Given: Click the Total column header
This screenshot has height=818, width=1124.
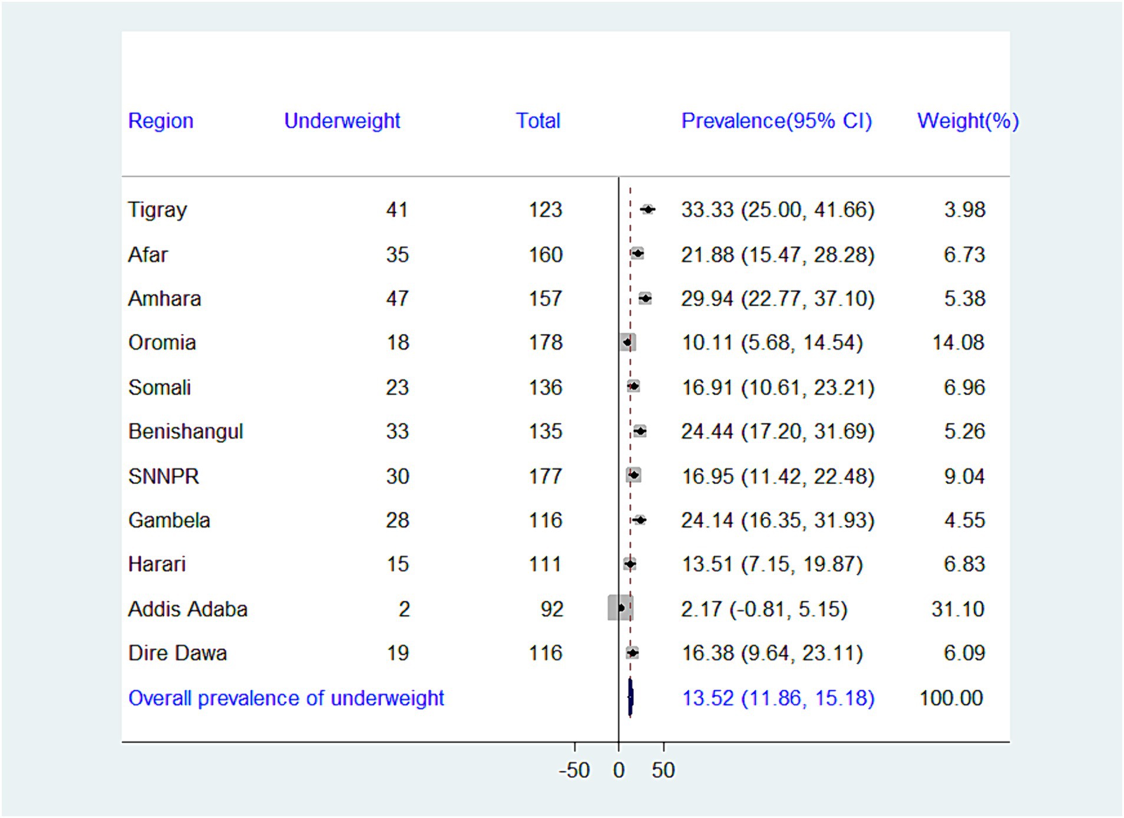Looking at the screenshot, I should (538, 121).
